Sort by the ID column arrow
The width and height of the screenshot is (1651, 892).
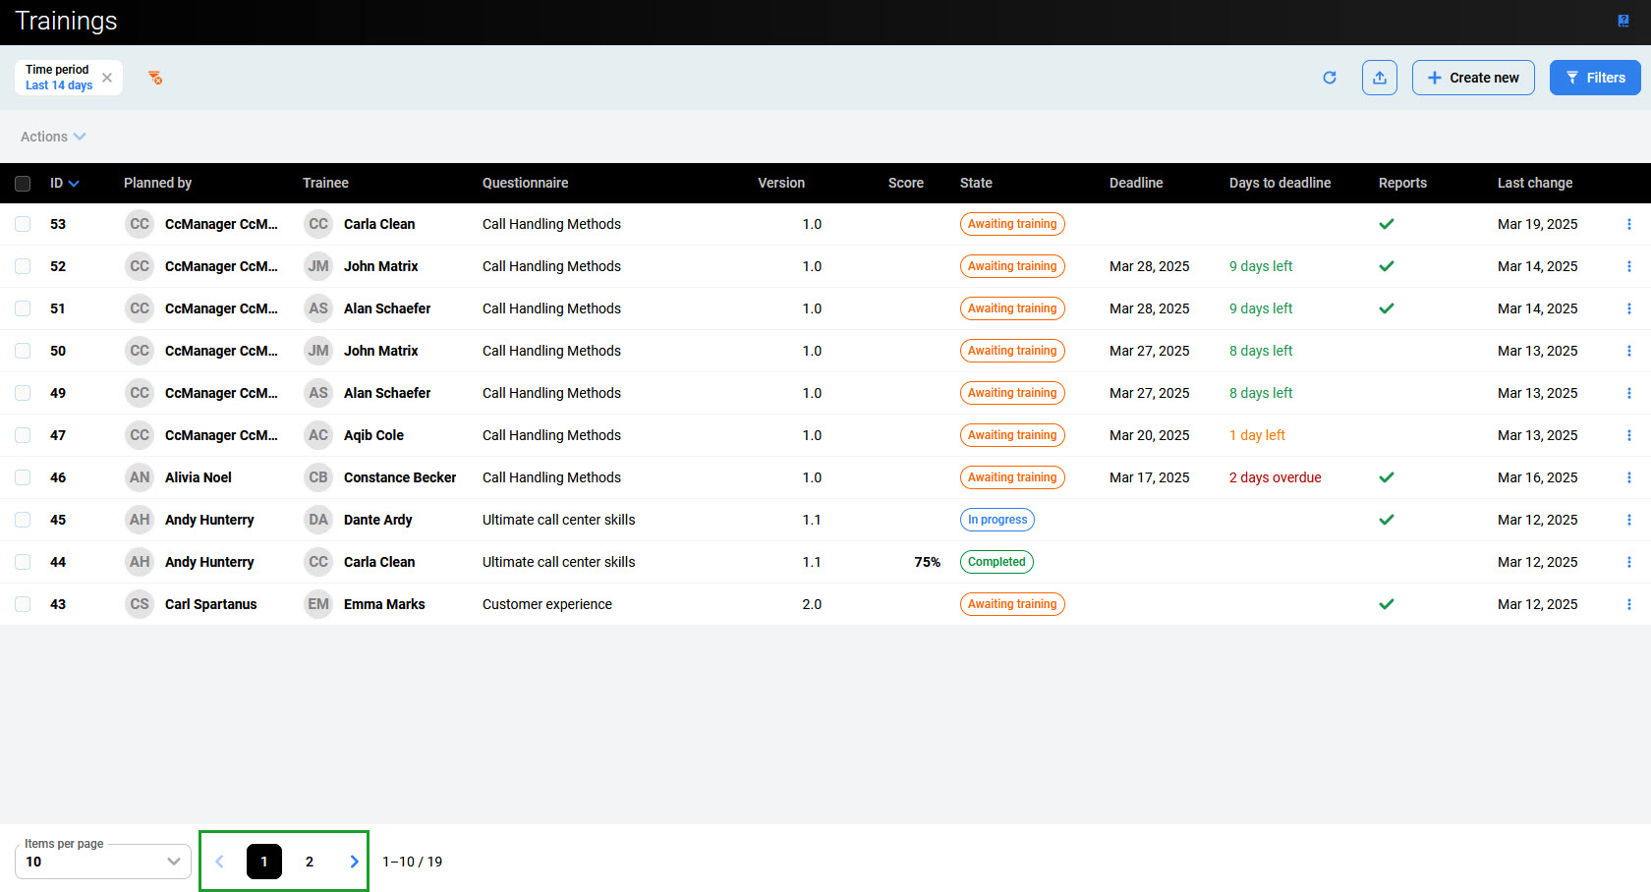tap(74, 184)
